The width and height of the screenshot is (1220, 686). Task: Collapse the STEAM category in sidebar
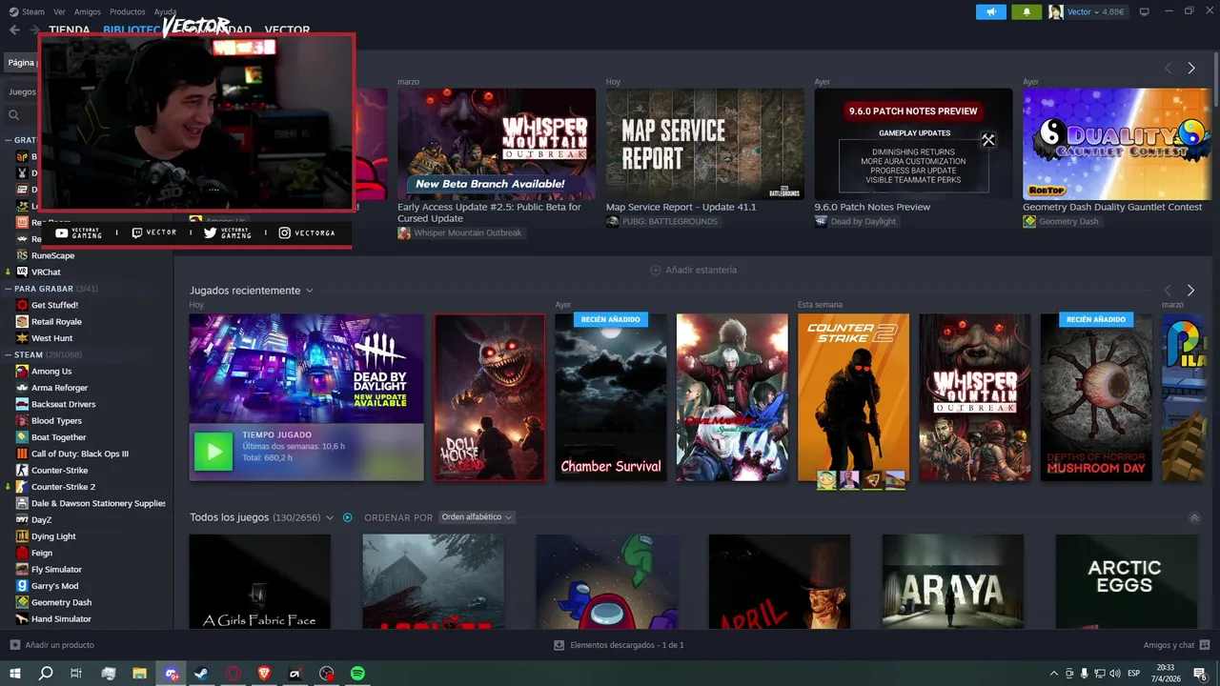[x=8, y=354]
